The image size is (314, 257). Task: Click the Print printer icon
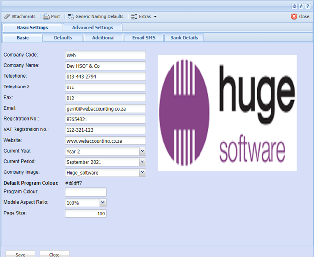click(46, 16)
